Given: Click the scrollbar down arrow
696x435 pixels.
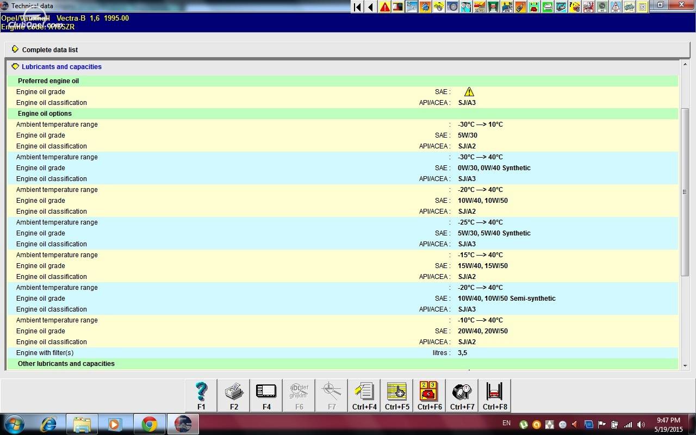Looking at the screenshot, I should point(685,366).
